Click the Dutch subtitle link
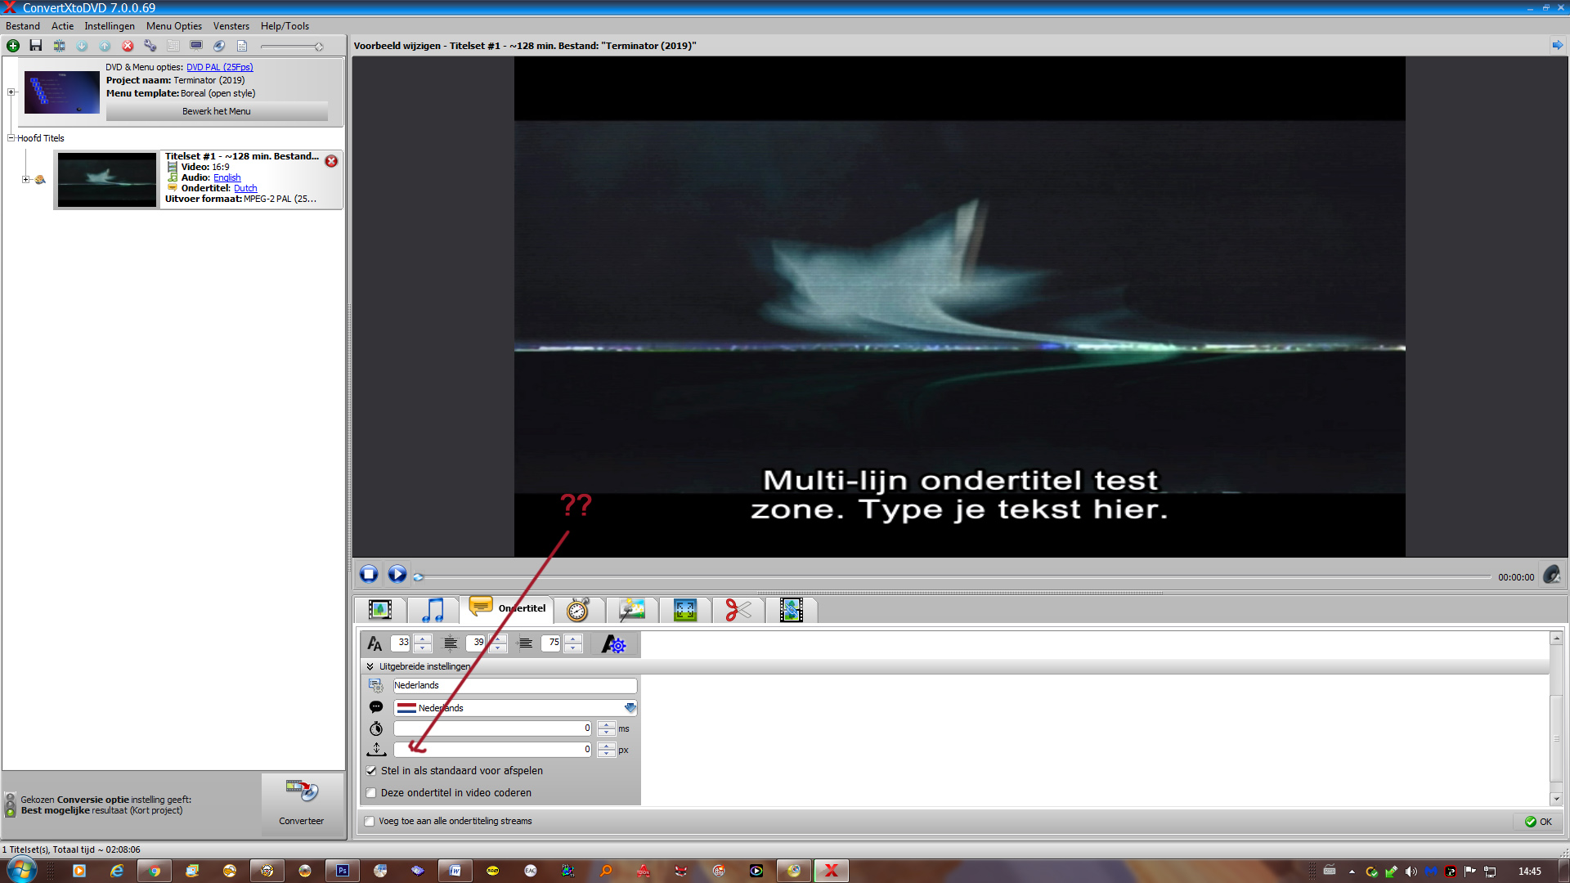This screenshot has height=883, width=1570. 245,188
